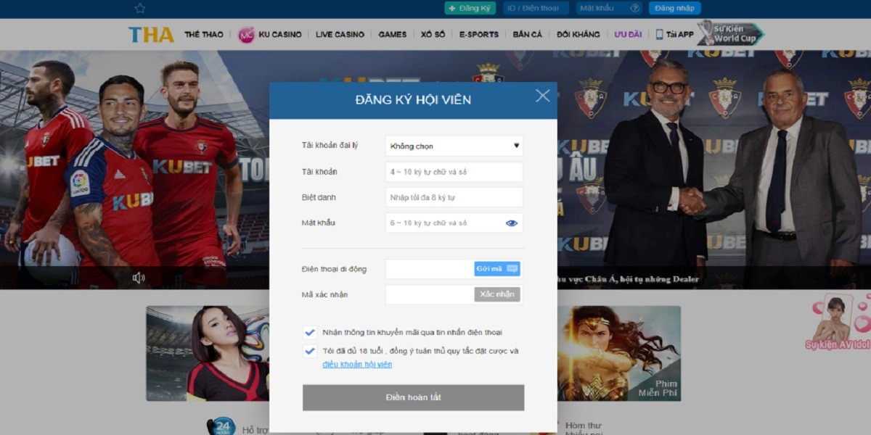Image resolution: width=871 pixels, height=435 pixels.
Task: Click the phone icon next to Tải APP
Action: [x=659, y=34]
